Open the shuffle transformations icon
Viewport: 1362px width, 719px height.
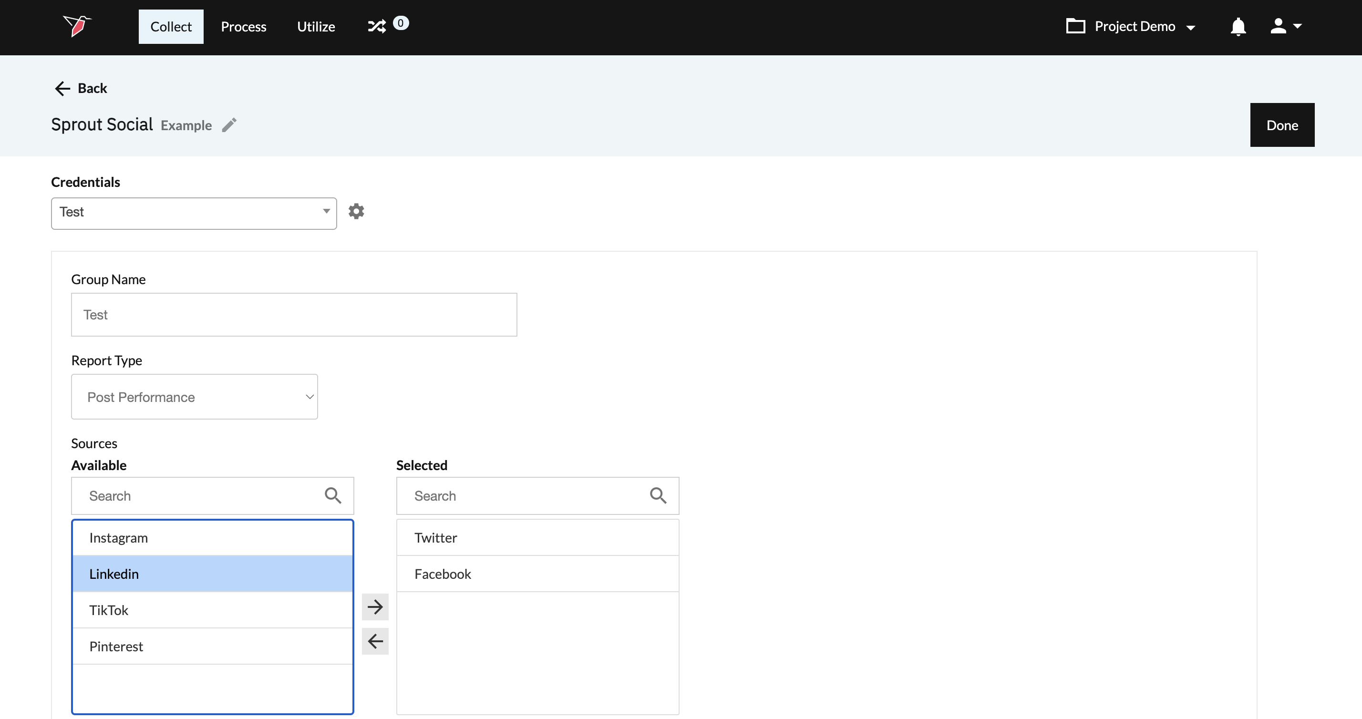point(376,26)
